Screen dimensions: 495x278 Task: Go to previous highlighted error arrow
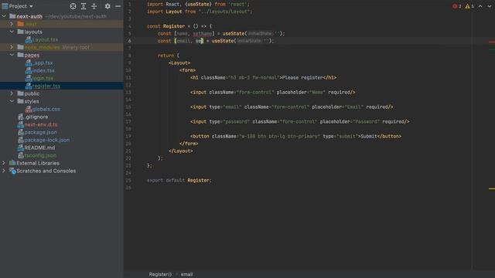[480, 6]
